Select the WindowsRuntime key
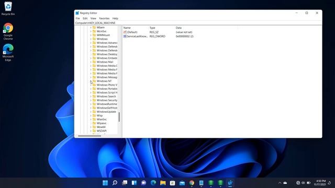Image resolution: width=335 pixels, height=188 pixels. tap(107, 104)
